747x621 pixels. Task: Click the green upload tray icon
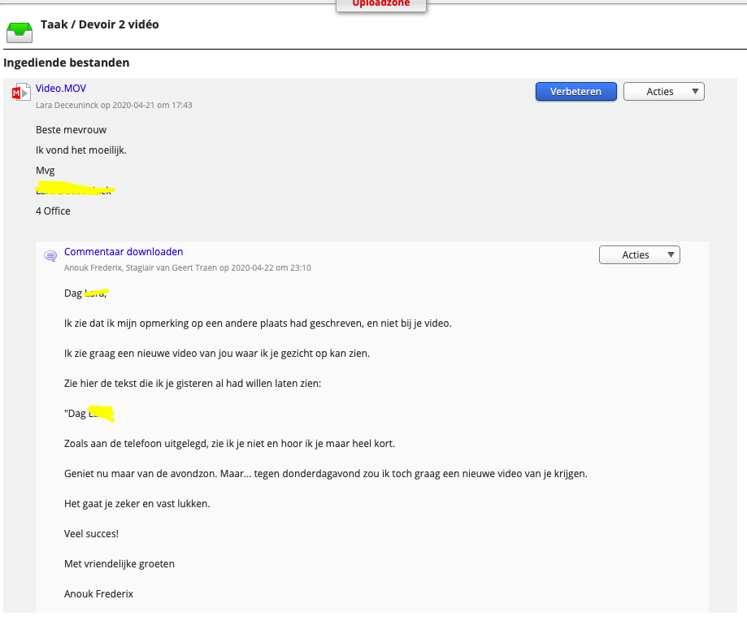pyautogui.click(x=20, y=32)
